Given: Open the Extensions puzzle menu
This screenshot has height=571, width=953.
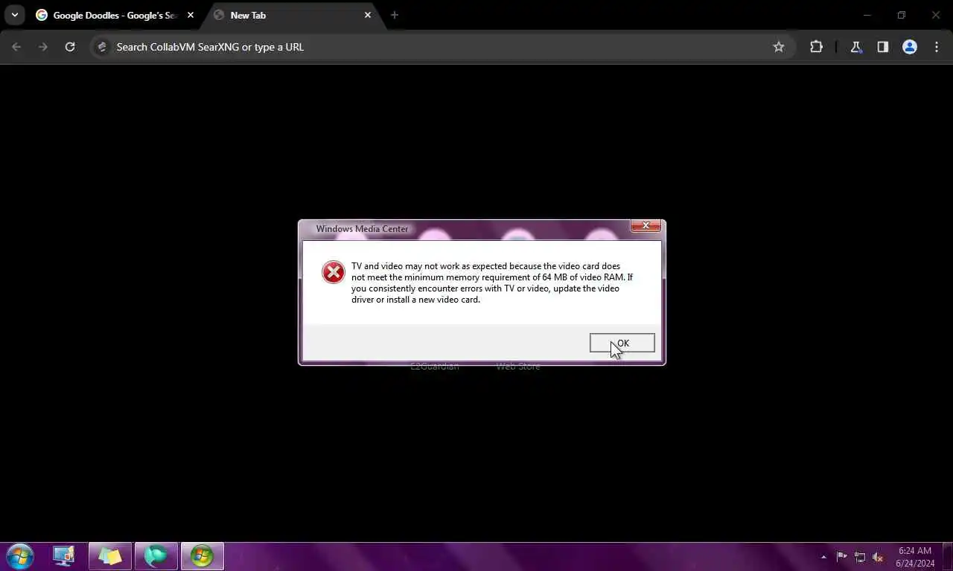Looking at the screenshot, I should click(x=817, y=47).
